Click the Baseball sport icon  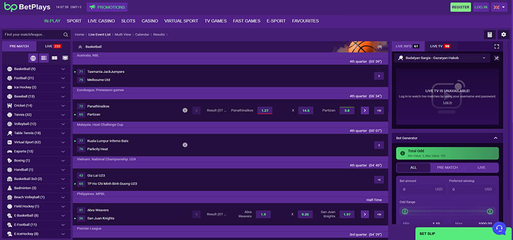click(10, 97)
